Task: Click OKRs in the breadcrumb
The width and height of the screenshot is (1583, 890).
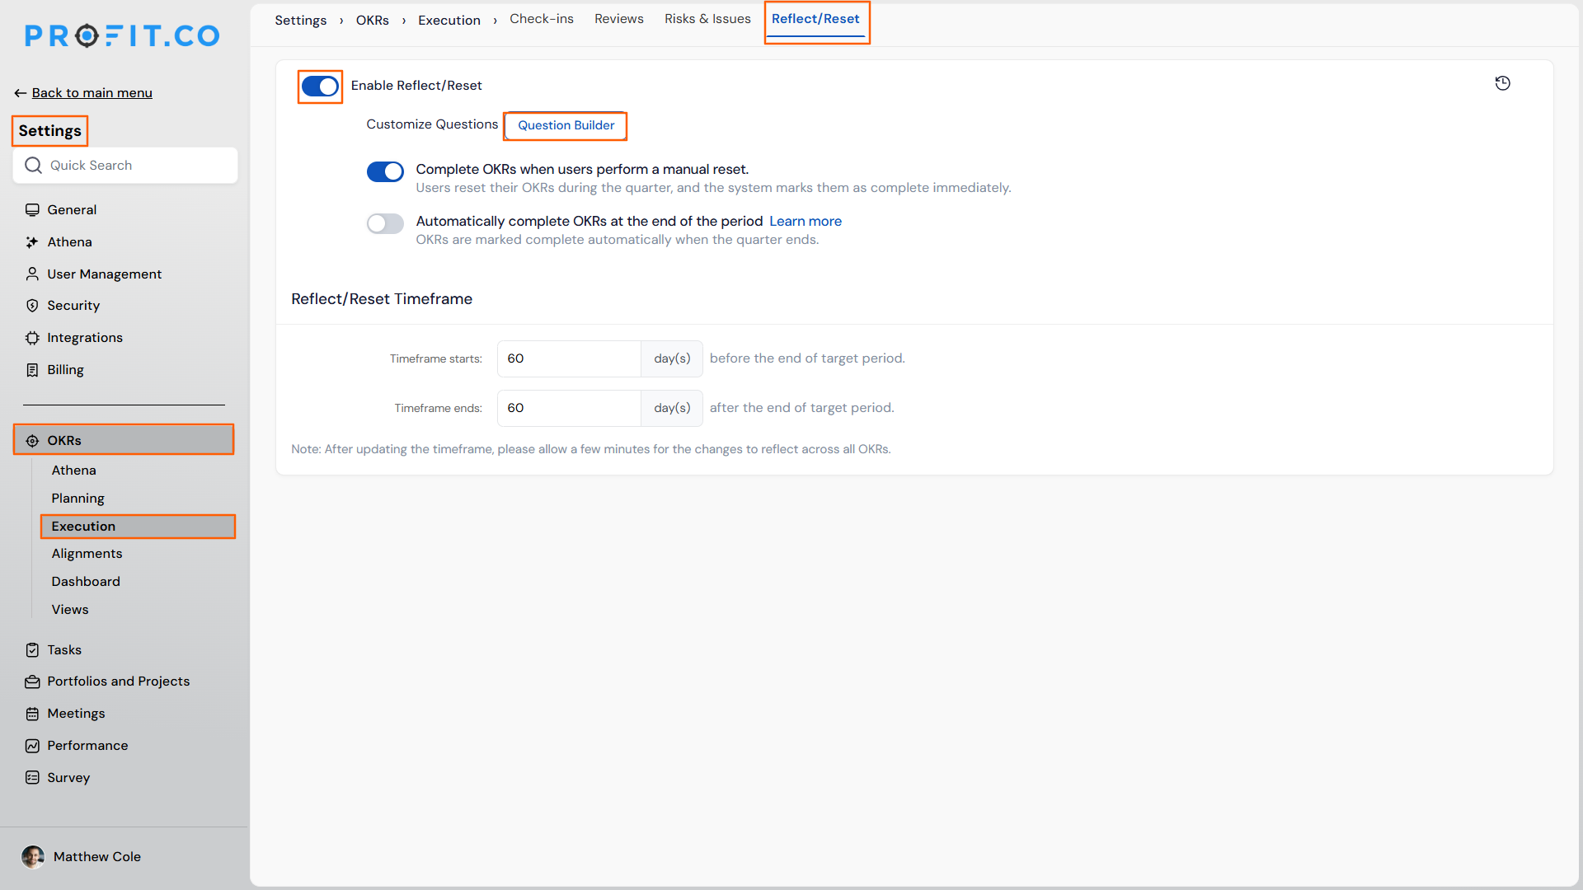Action: click(x=373, y=21)
